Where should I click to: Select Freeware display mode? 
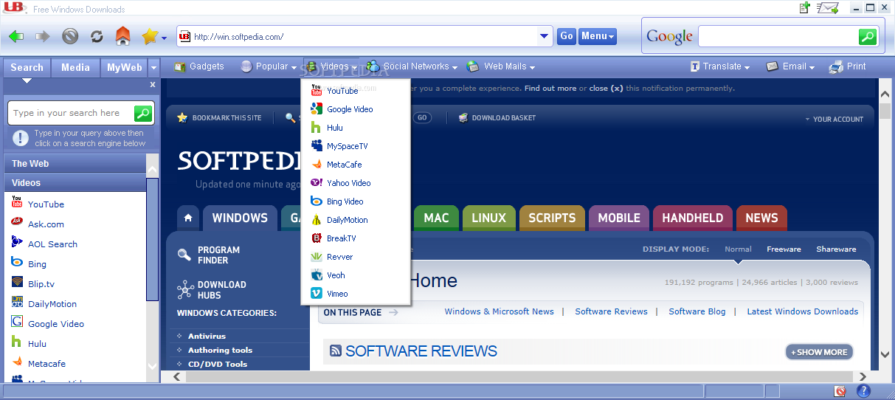coord(784,249)
